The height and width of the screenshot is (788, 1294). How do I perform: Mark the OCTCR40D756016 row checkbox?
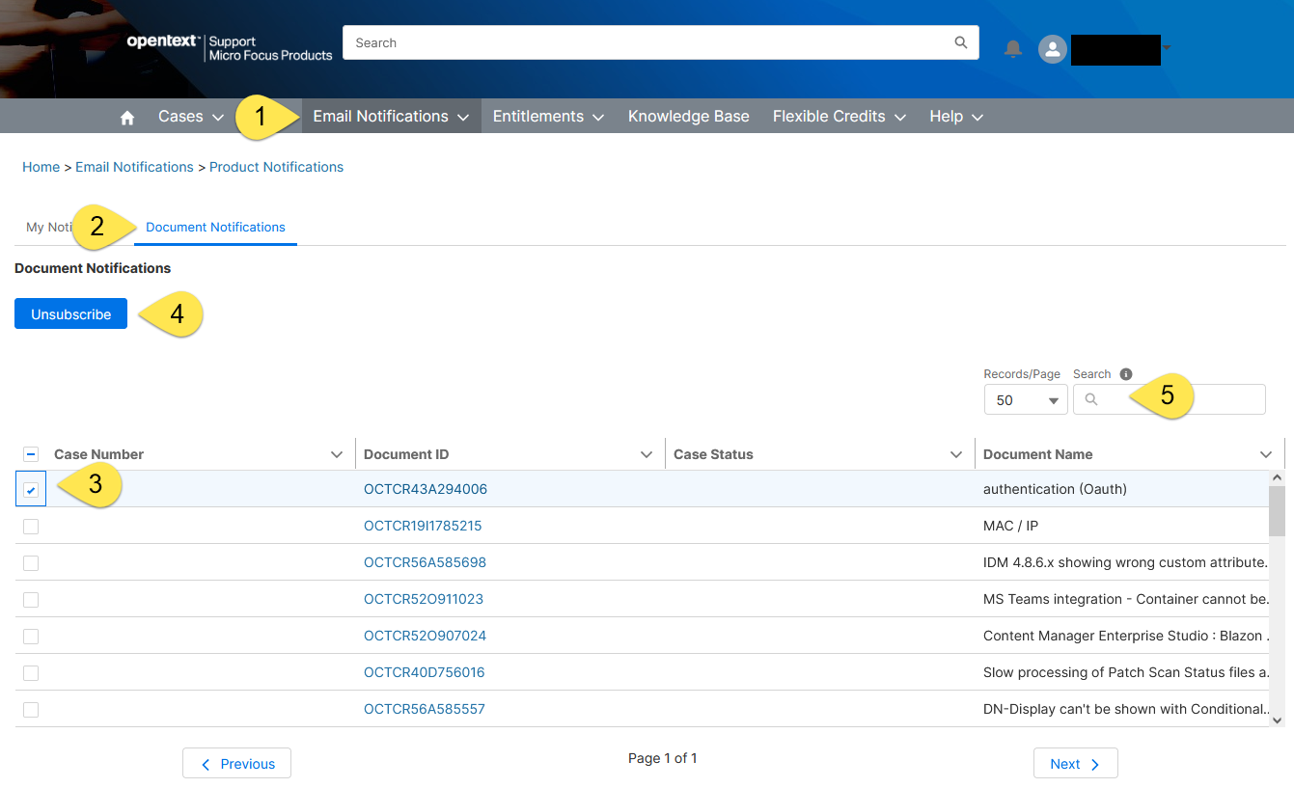click(31, 673)
